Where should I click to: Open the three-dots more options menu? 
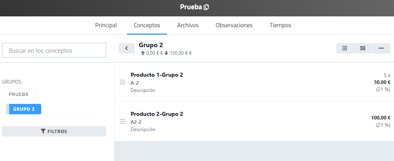[381, 48]
